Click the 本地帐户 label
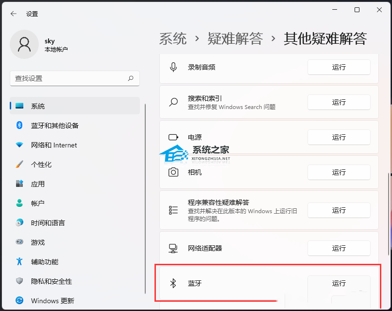 (x=56, y=49)
